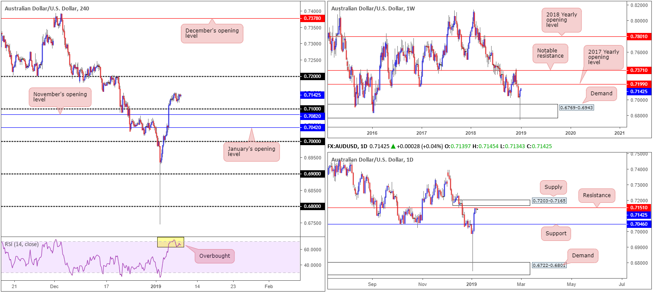
Task: Click the 'Overbought' RSI annotation
Action: pos(215,256)
